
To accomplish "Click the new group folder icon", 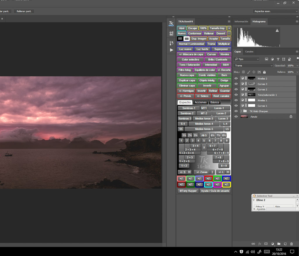I will point(279,243).
